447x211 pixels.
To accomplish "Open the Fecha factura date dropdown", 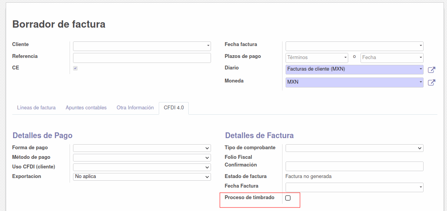I will pos(354,46).
